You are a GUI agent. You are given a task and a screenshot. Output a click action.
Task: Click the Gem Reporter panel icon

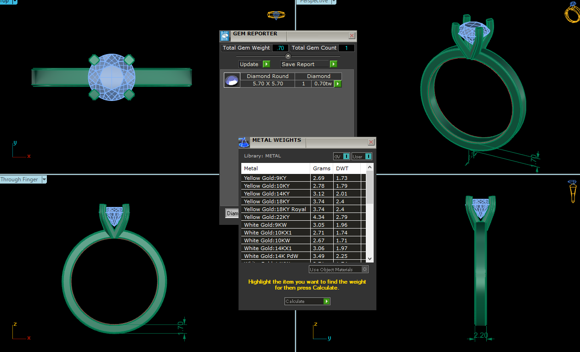click(225, 36)
